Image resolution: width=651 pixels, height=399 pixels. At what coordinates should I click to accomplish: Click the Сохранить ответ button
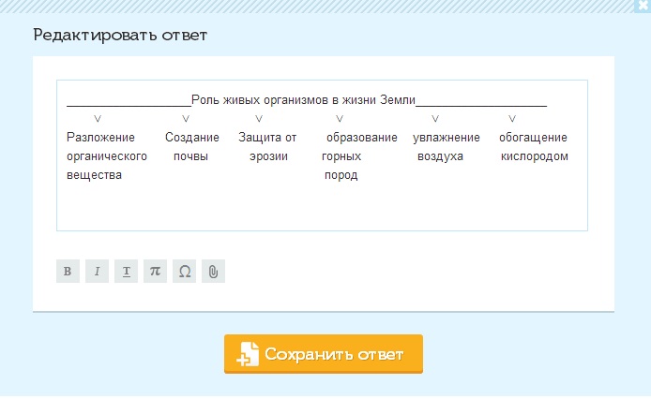[324, 354]
